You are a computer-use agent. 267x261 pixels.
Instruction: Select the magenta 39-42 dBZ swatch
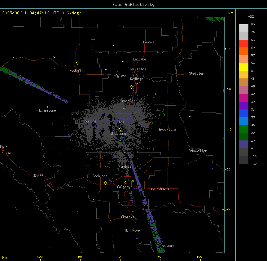(243, 98)
